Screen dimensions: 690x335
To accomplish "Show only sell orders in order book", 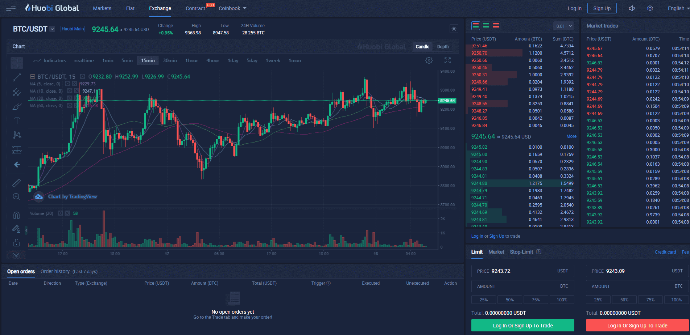I will 496,26.
